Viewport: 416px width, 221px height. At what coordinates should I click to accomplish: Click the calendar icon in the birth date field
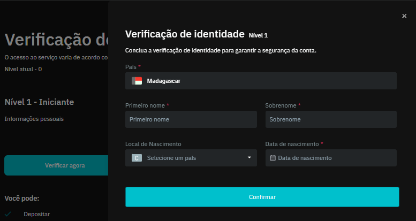tap(273, 158)
